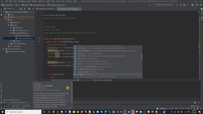Open the SimpleCalculatorTest run configuration dropdown
Viewport: 203px width, 114px height.
[x=164, y=5]
